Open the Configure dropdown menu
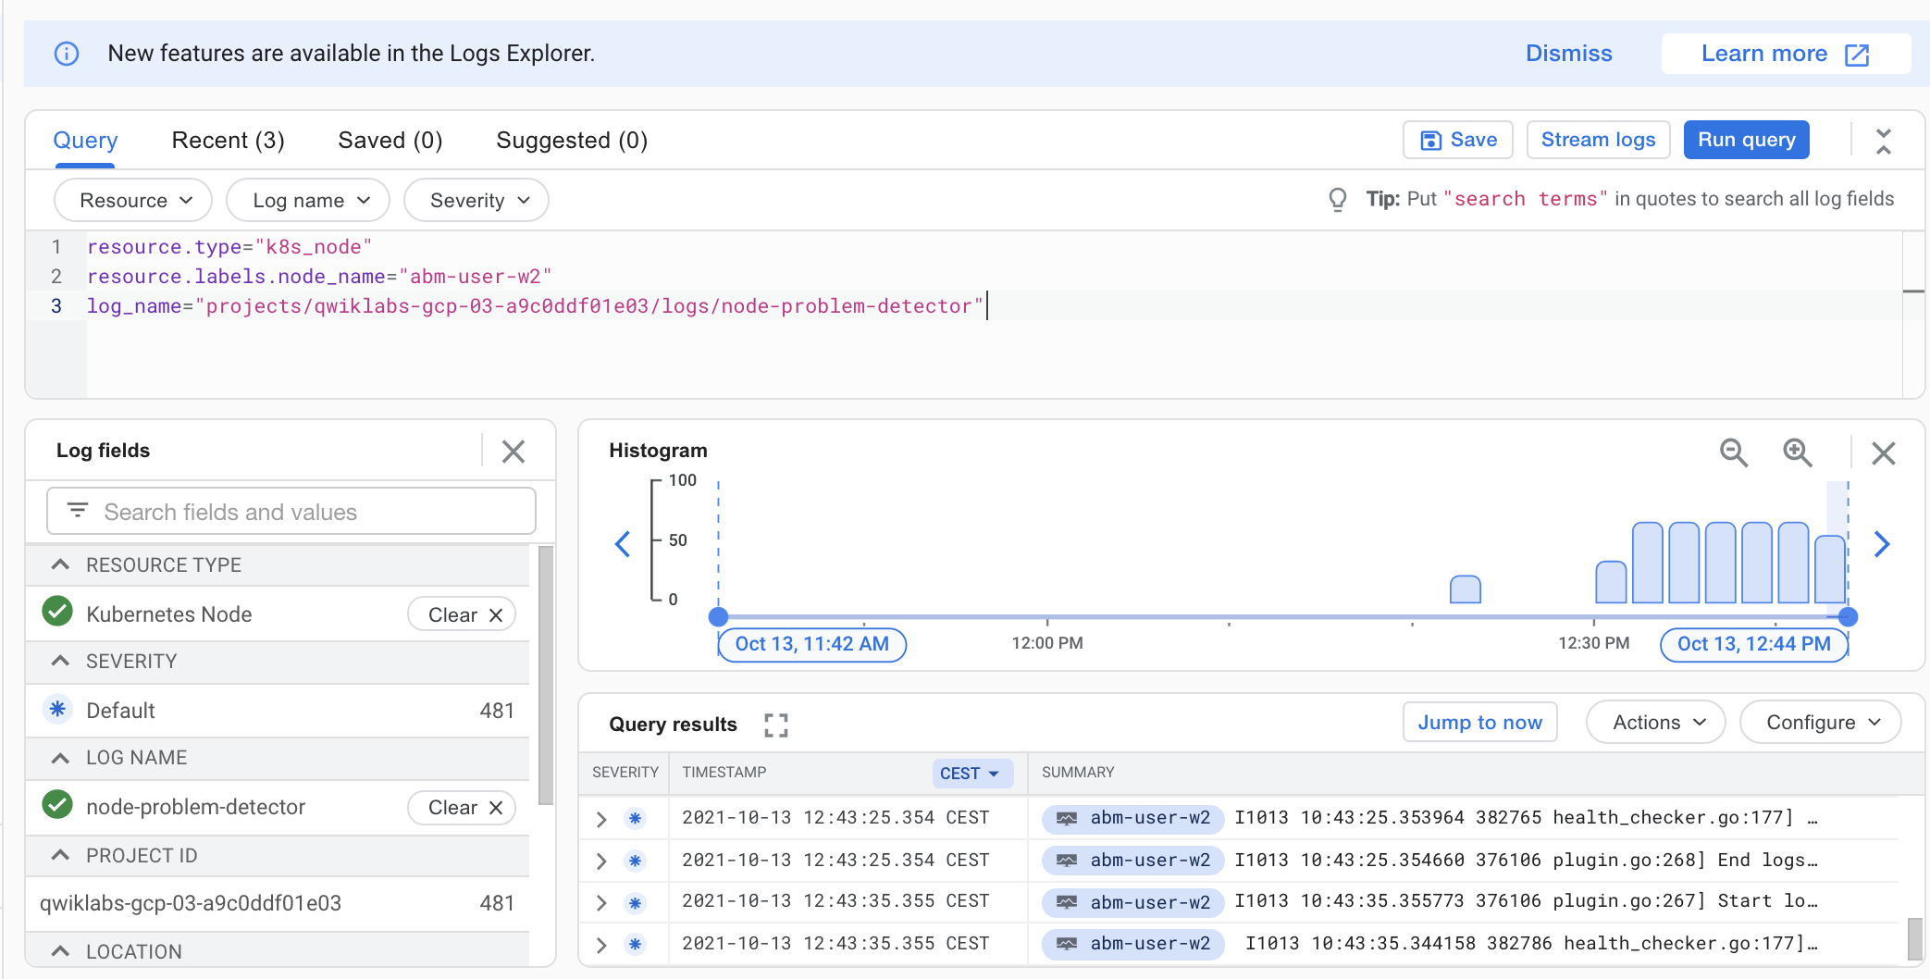 (1821, 723)
